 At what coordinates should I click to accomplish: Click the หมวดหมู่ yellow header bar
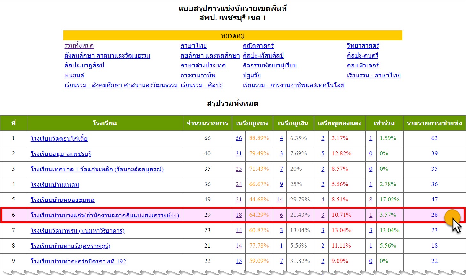(233, 35)
